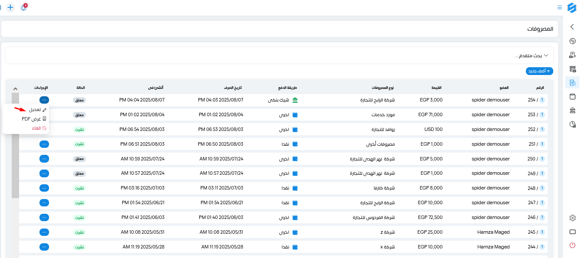
Task: Click the معلق status badge in row 250
Action: point(79,159)
